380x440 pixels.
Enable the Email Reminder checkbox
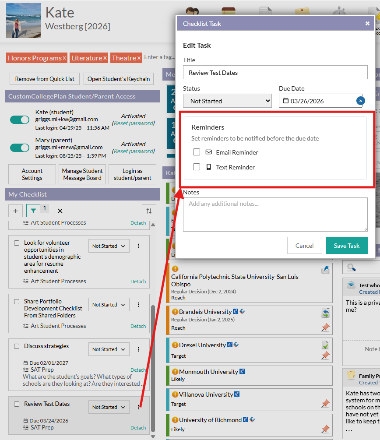click(x=197, y=152)
